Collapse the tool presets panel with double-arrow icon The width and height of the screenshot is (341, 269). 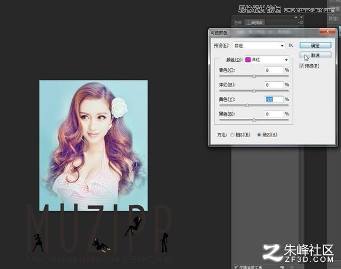click(x=296, y=17)
